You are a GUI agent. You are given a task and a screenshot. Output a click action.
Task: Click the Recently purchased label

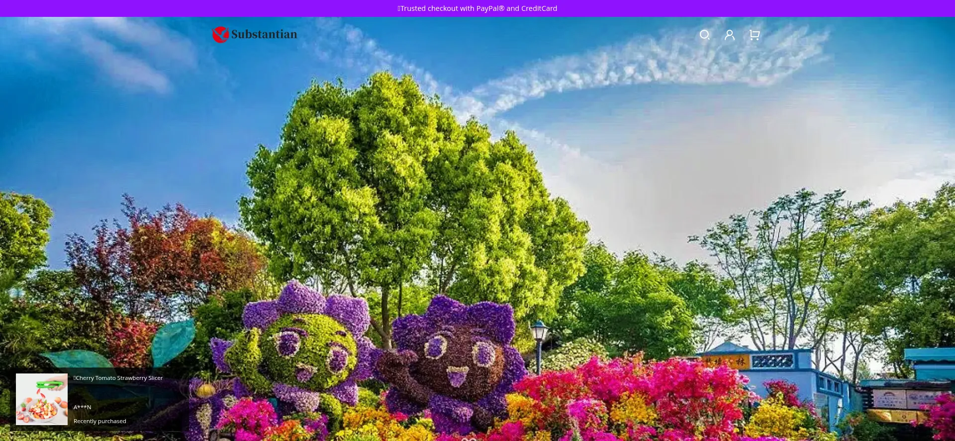(x=100, y=421)
